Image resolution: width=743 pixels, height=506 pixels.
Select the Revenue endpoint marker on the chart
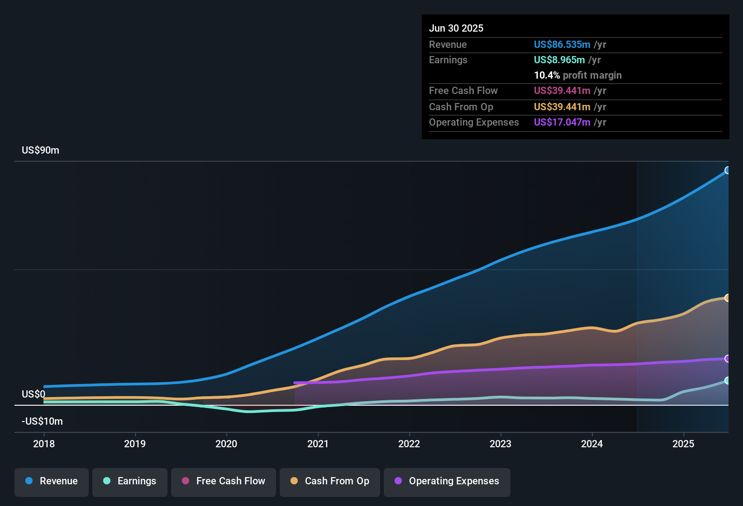[x=728, y=170]
